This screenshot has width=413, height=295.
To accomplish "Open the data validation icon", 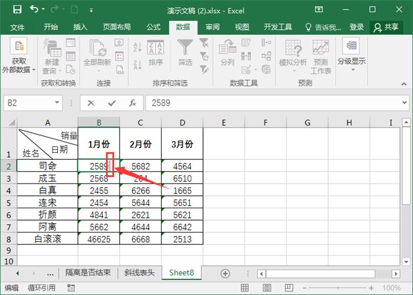I will pyautogui.click(x=246, y=70).
